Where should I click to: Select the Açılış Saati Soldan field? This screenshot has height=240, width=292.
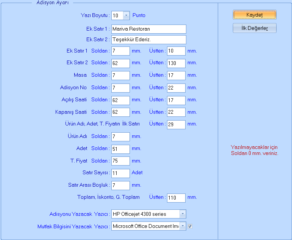[x=120, y=100]
